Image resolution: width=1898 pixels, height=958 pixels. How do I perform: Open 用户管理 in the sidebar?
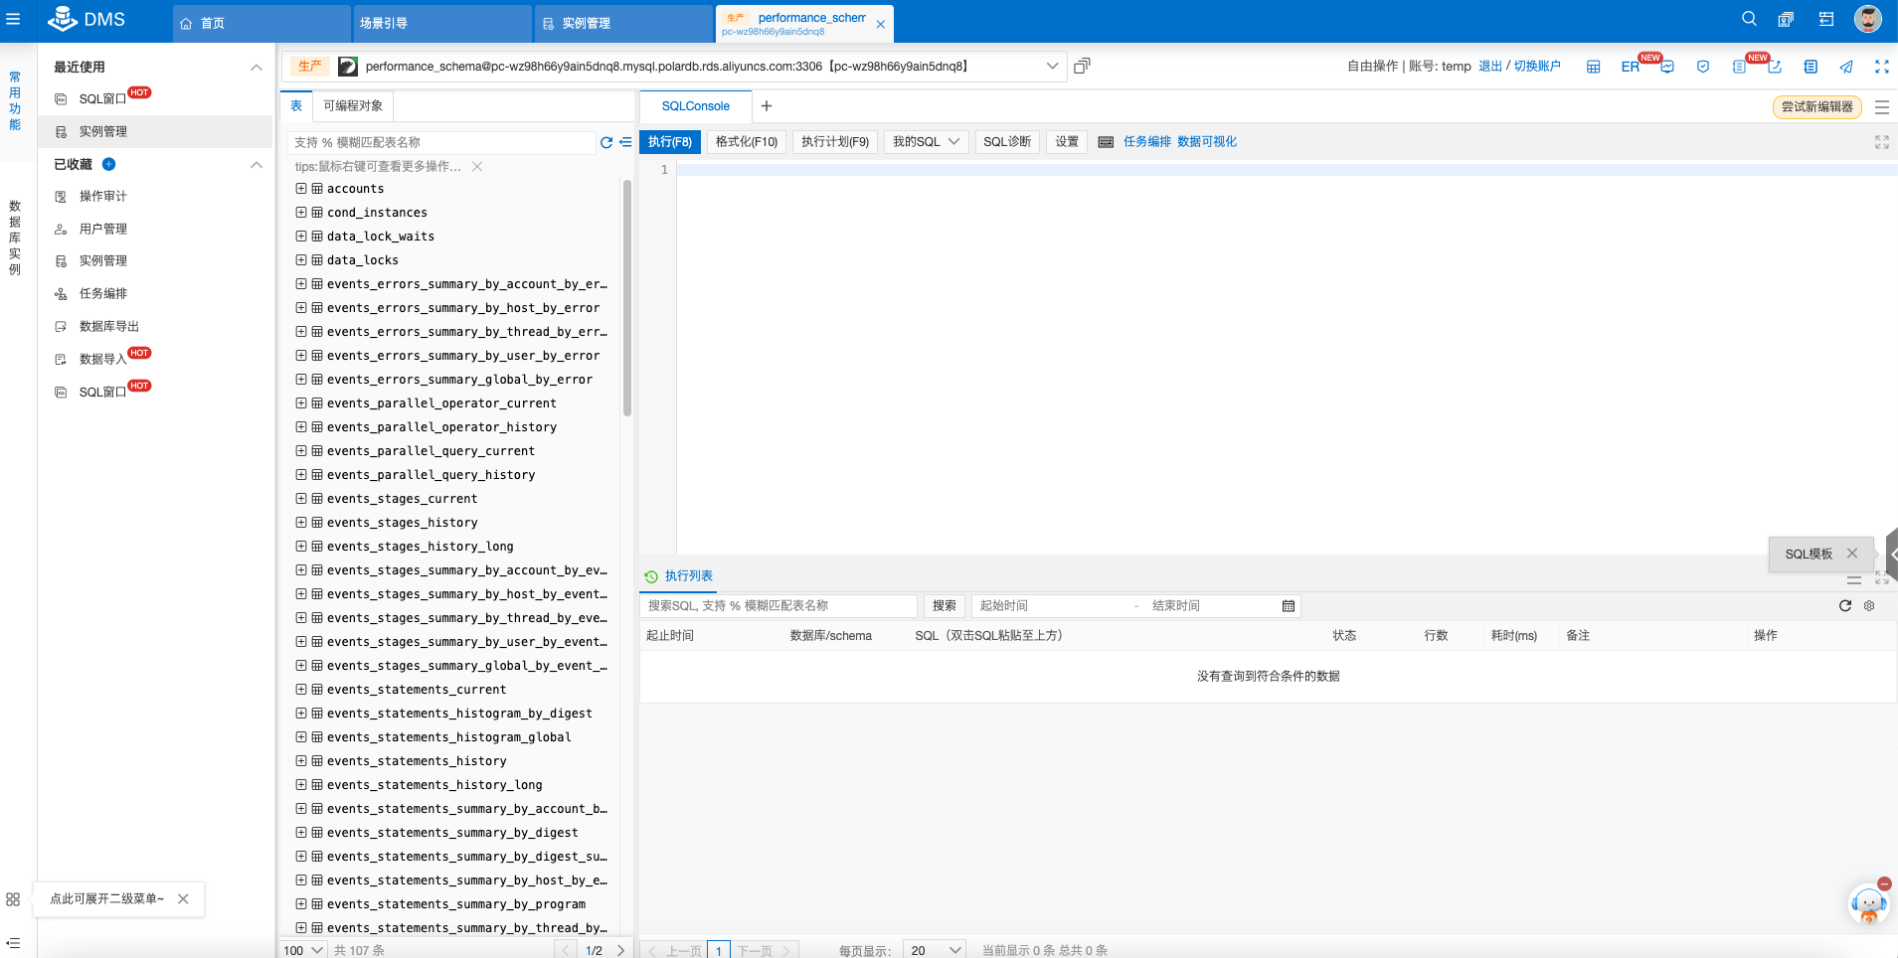tap(102, 229)
